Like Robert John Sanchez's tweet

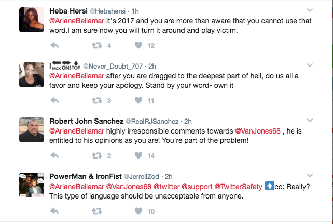tap(138, 155)
